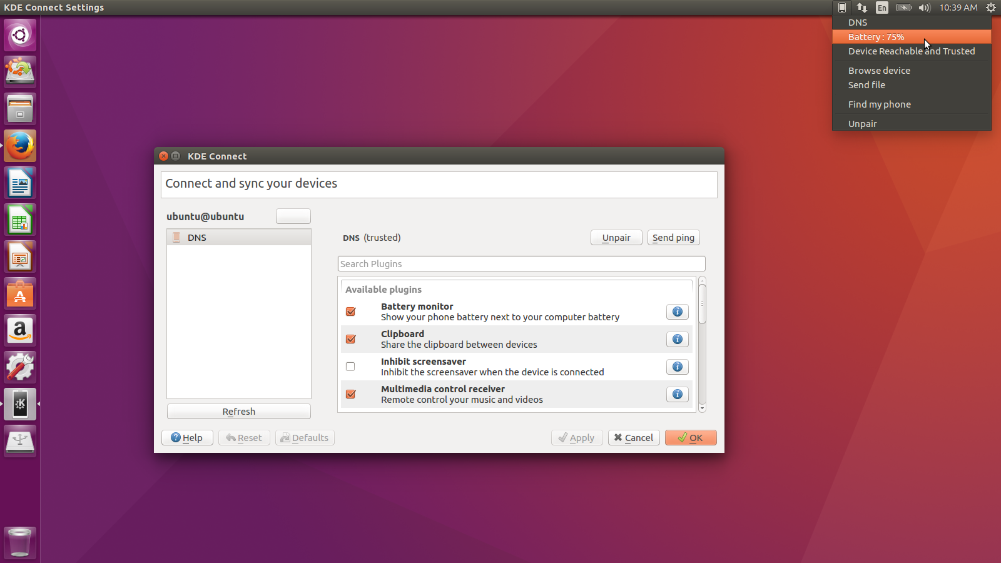Screen dimensions: 1001x563
Task: Enable the Inhibit screensaver plugin
Action: point(350,367)
